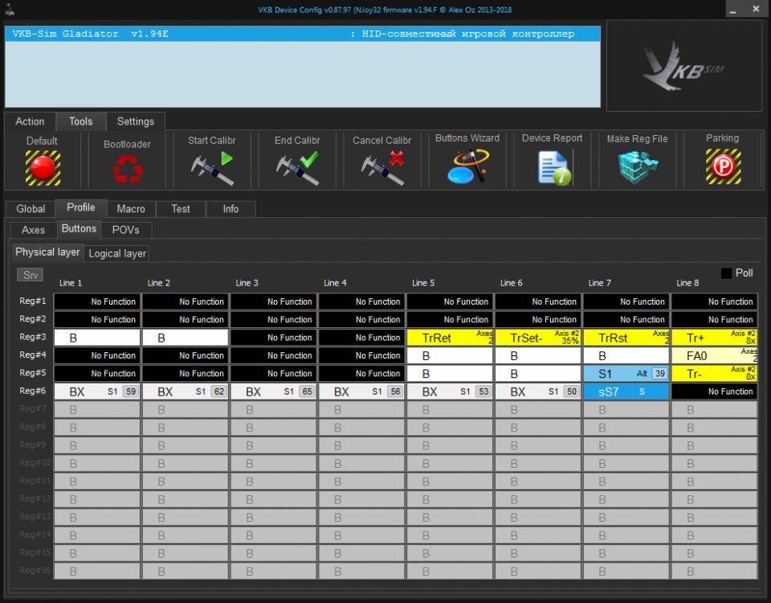Switch to the POVs tab

(125, 230)
